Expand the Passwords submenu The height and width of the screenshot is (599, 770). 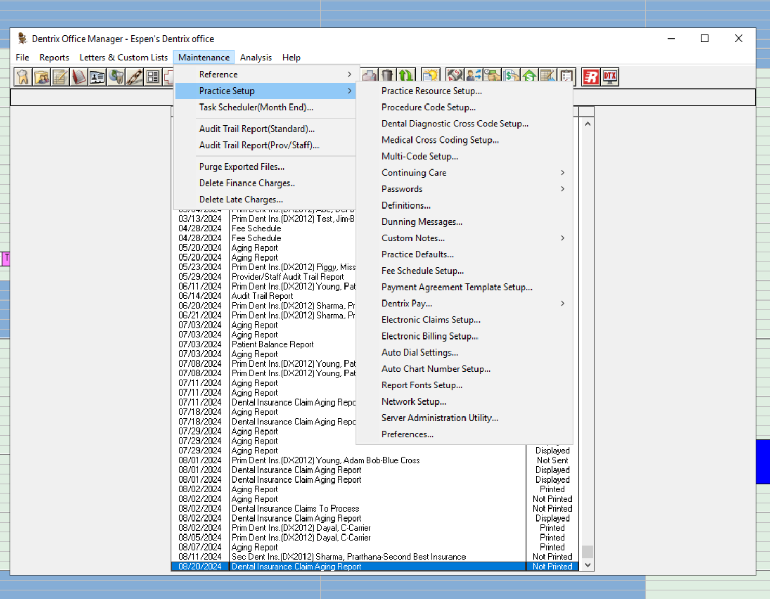click(464, 189)
